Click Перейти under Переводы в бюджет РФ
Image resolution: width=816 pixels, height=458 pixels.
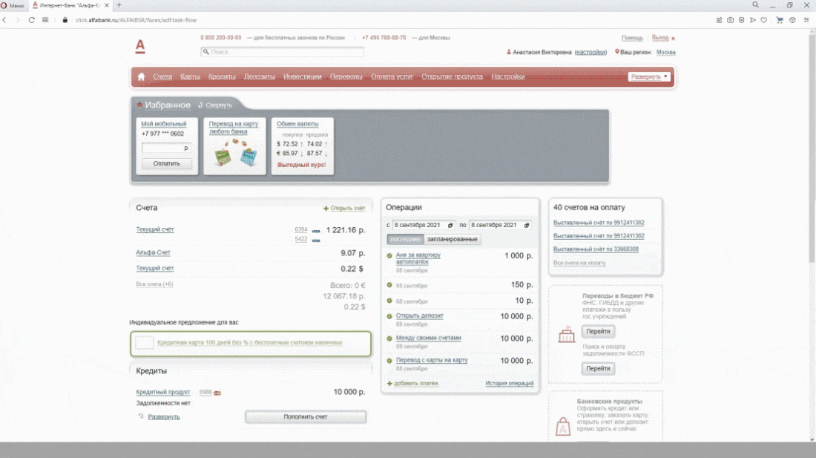click(x=598, y=332)
